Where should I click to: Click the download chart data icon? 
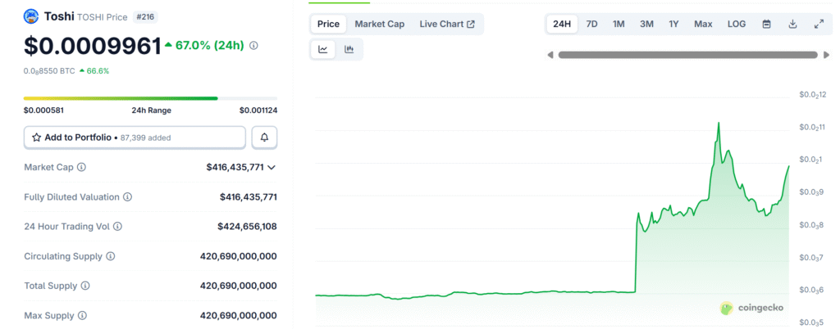click(x=792, y=25)
